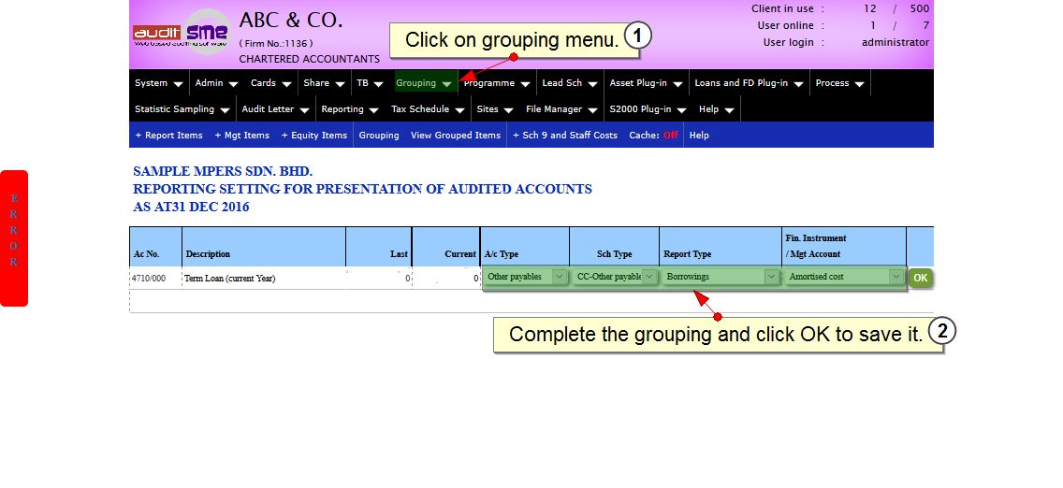The image size is (1063, 488).
Task: Open the Tax Schedule menu
Action: [427, 109]
